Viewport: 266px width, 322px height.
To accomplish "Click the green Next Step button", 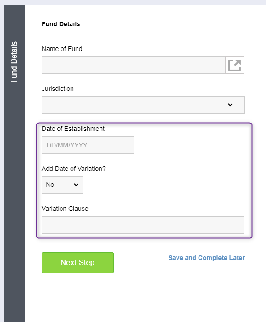I will [x=78, y=263].
